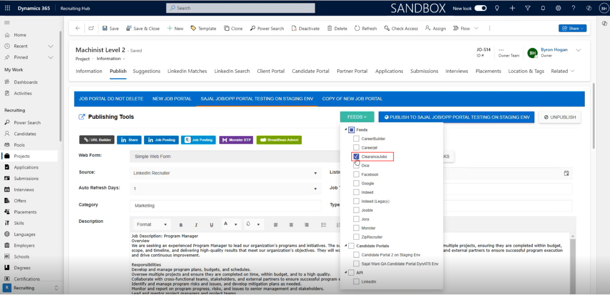Switch to the Information tab
The height and width of the screenshot is (296, 610).
click(89, 71)
